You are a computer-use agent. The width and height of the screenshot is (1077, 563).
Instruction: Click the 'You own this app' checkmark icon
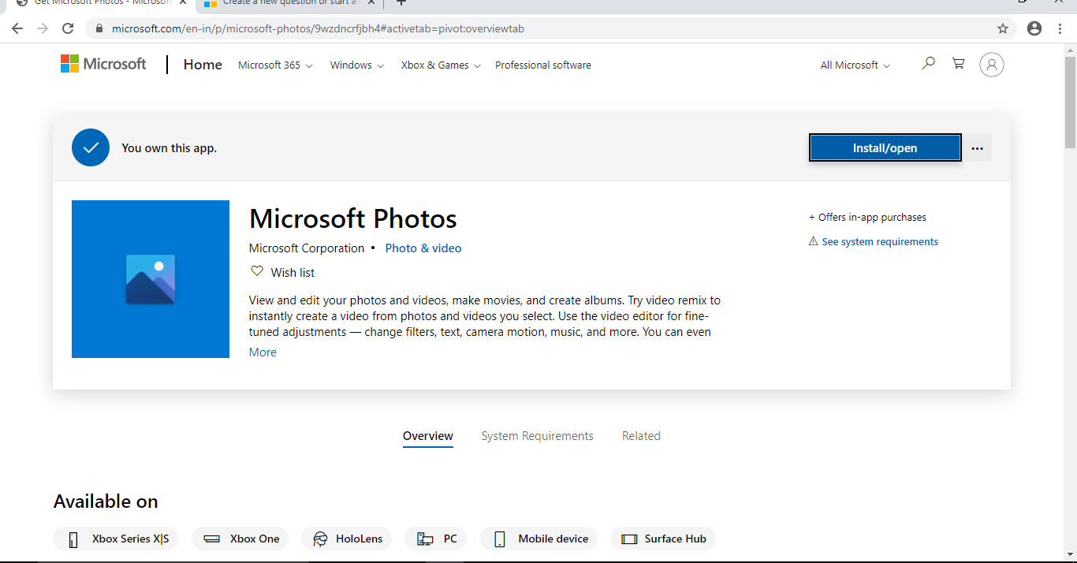(x=90, y=147)
